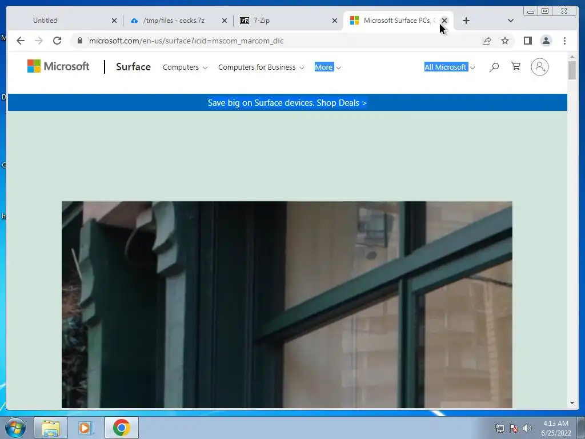
Task: Click the address bar URL
Action: point(186,41)
